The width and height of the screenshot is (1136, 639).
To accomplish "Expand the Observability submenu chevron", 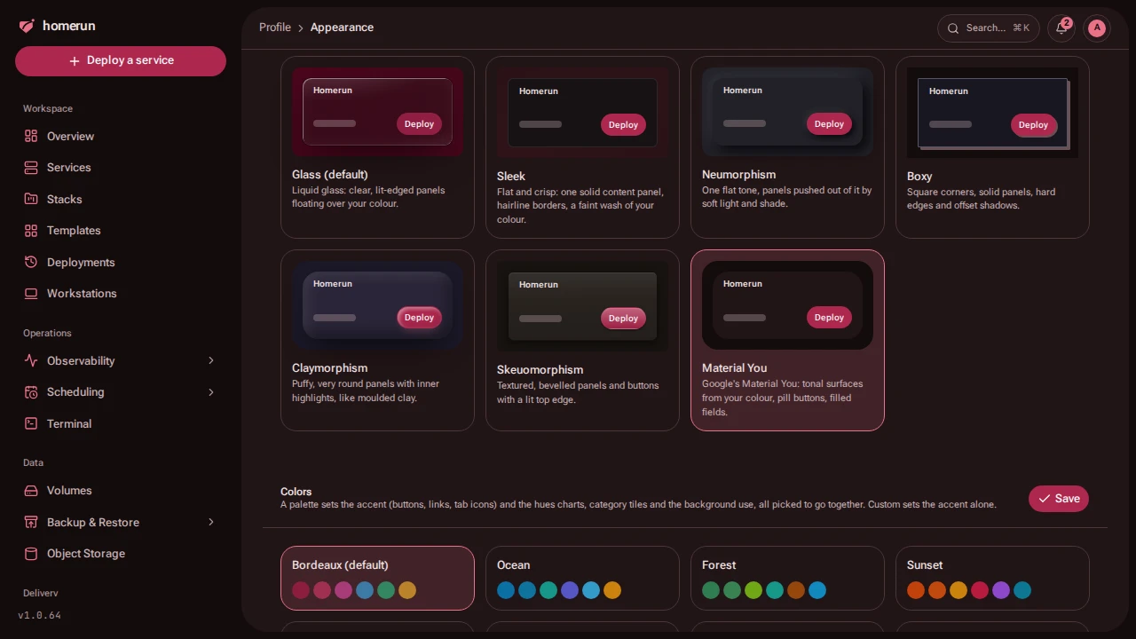I will pyautogui.click(x=211, y=360).
